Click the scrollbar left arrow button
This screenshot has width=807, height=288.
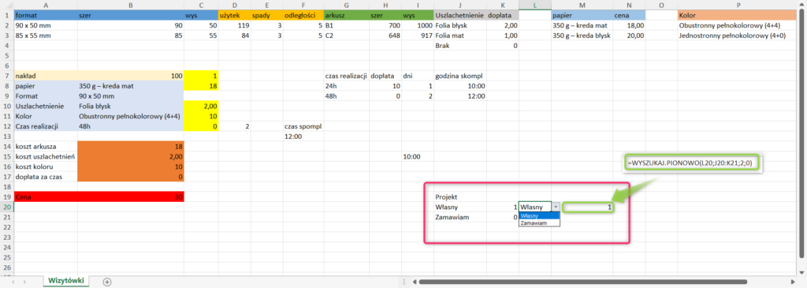(x=414, y=282)
